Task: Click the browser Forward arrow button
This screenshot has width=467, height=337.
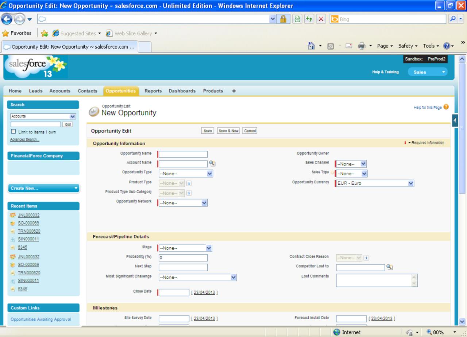Action: 19,19
